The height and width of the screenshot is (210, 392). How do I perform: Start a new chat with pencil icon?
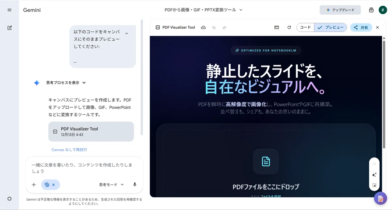point(9,28)
